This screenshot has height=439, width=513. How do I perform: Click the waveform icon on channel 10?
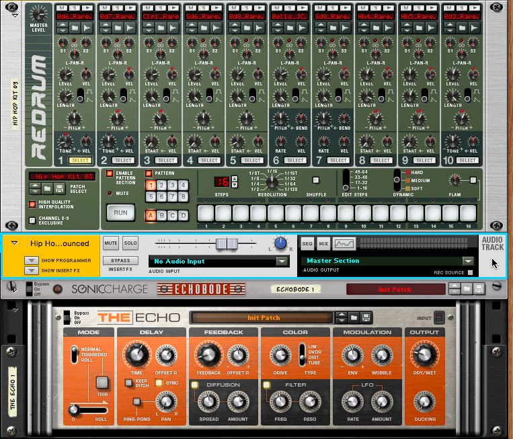point(475,28)
